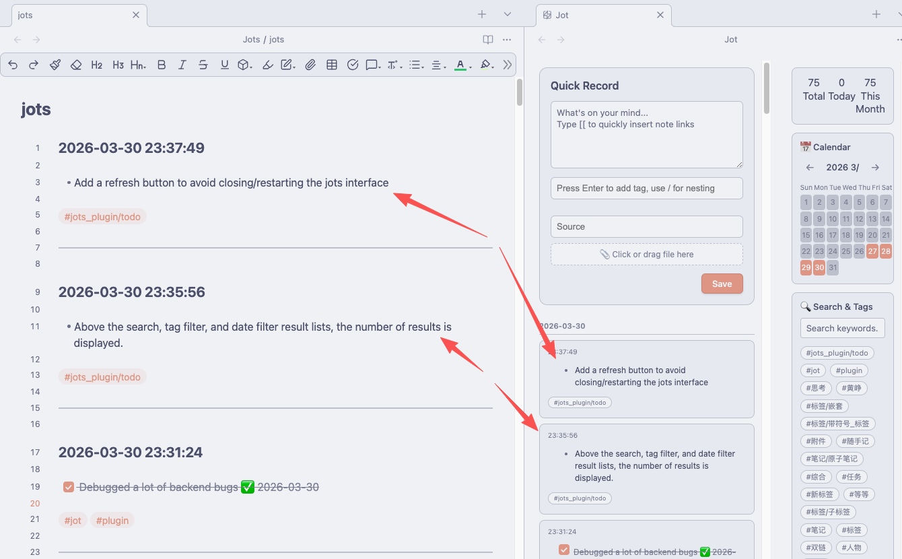Click the paperclip attachment icon in the toolbar
The height and width of the screenshot is (559, 902).
coord(310,65)
